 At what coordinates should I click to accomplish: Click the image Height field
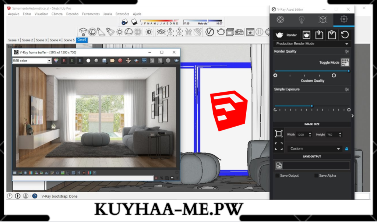[332, 135]
